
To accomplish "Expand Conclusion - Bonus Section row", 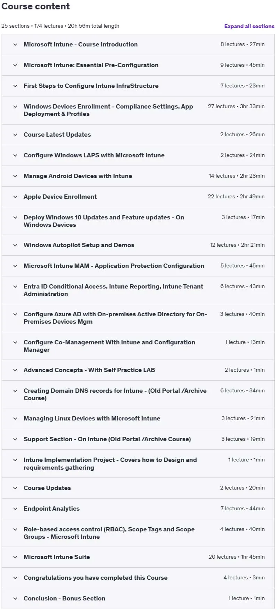I will (x=138, y=599).
